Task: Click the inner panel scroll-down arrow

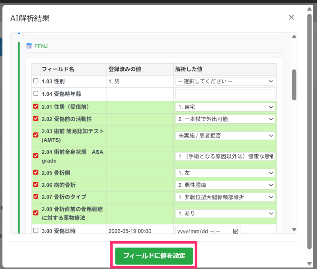Action: (x=294, y=230)
